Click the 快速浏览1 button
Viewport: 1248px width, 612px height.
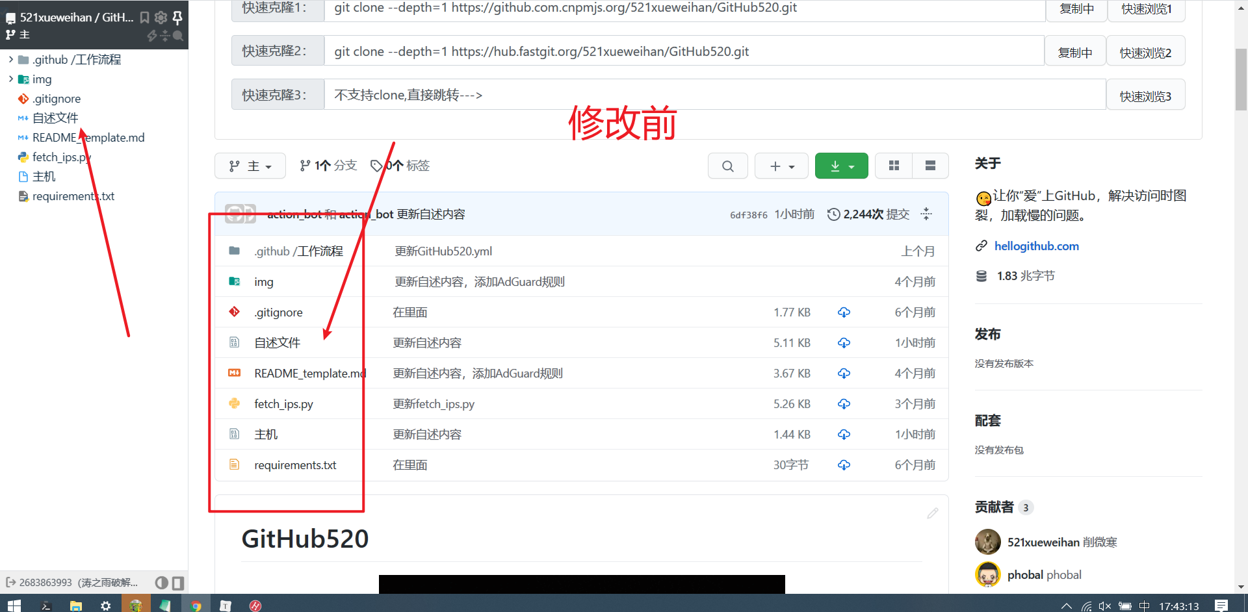coord(1147,10)
